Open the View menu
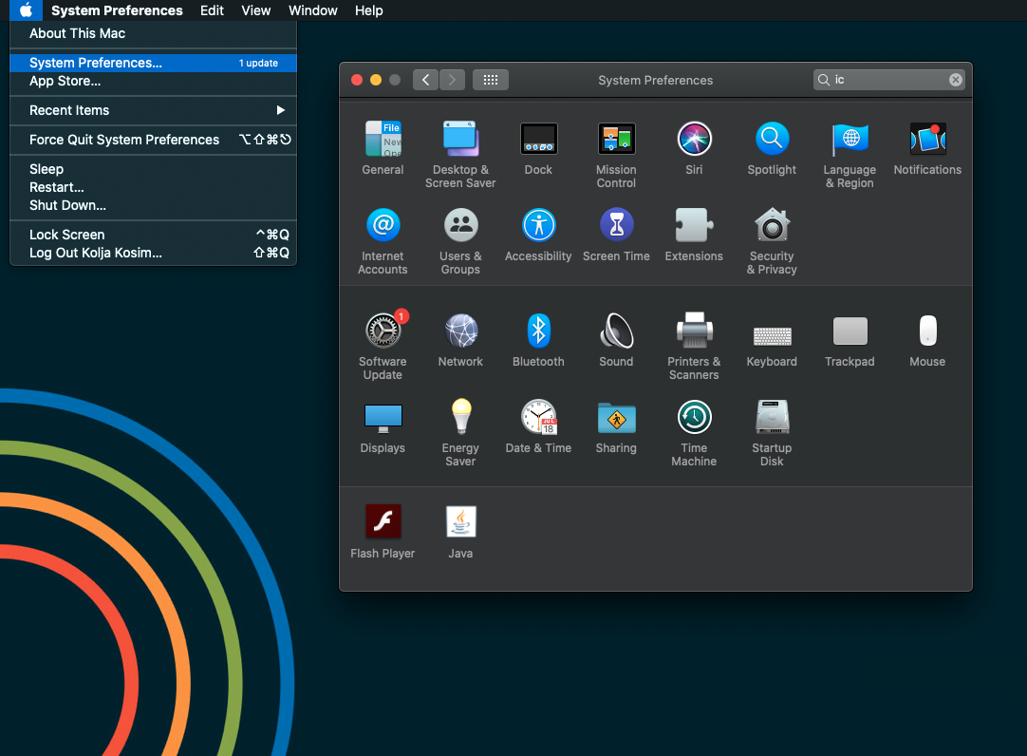The width and height of the screenshot is (1027, 756). click(255, 10)
